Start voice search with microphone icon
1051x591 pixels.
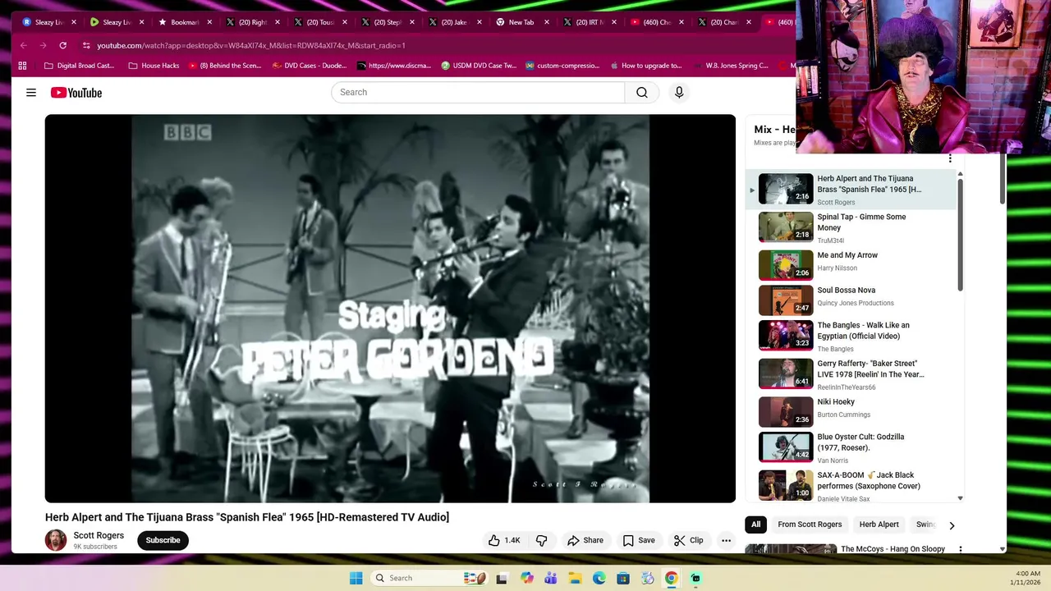click(679, 93)
